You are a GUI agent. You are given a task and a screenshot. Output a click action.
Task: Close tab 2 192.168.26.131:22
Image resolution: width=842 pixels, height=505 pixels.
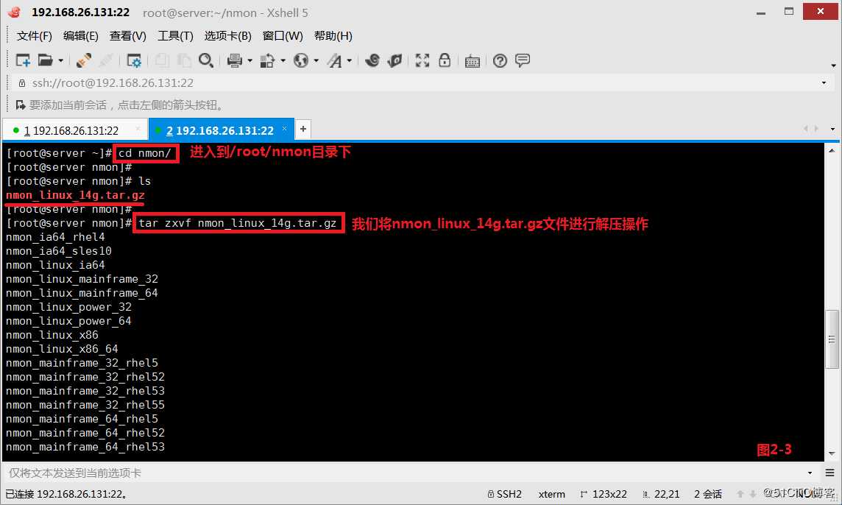[285, 129]
